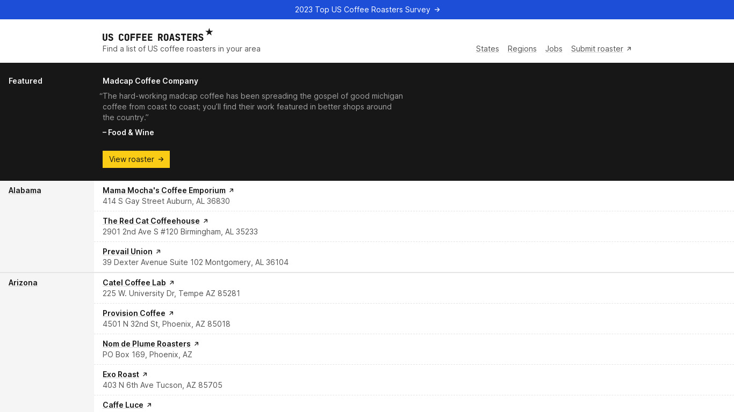Click the star icon beside the logo

(209, 32)
